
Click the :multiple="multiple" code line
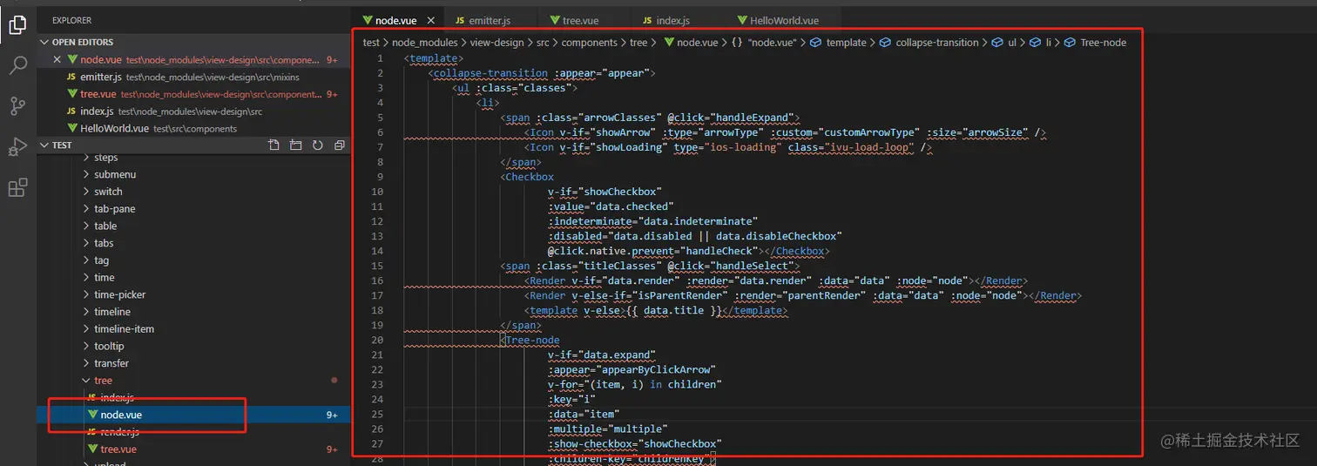pyautogui.click(x=607, y=429)
